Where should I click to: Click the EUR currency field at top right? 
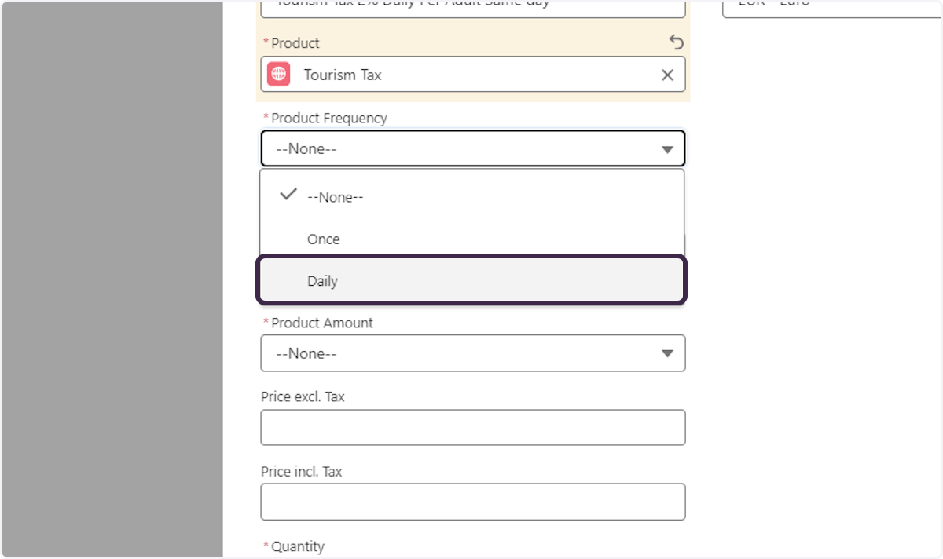pos(831,7)
